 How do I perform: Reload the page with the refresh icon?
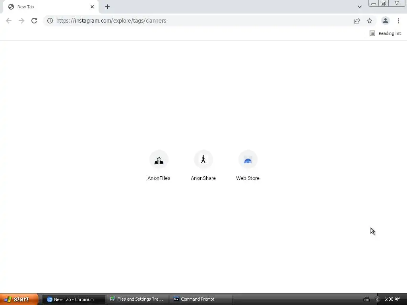tap(34, 21)
